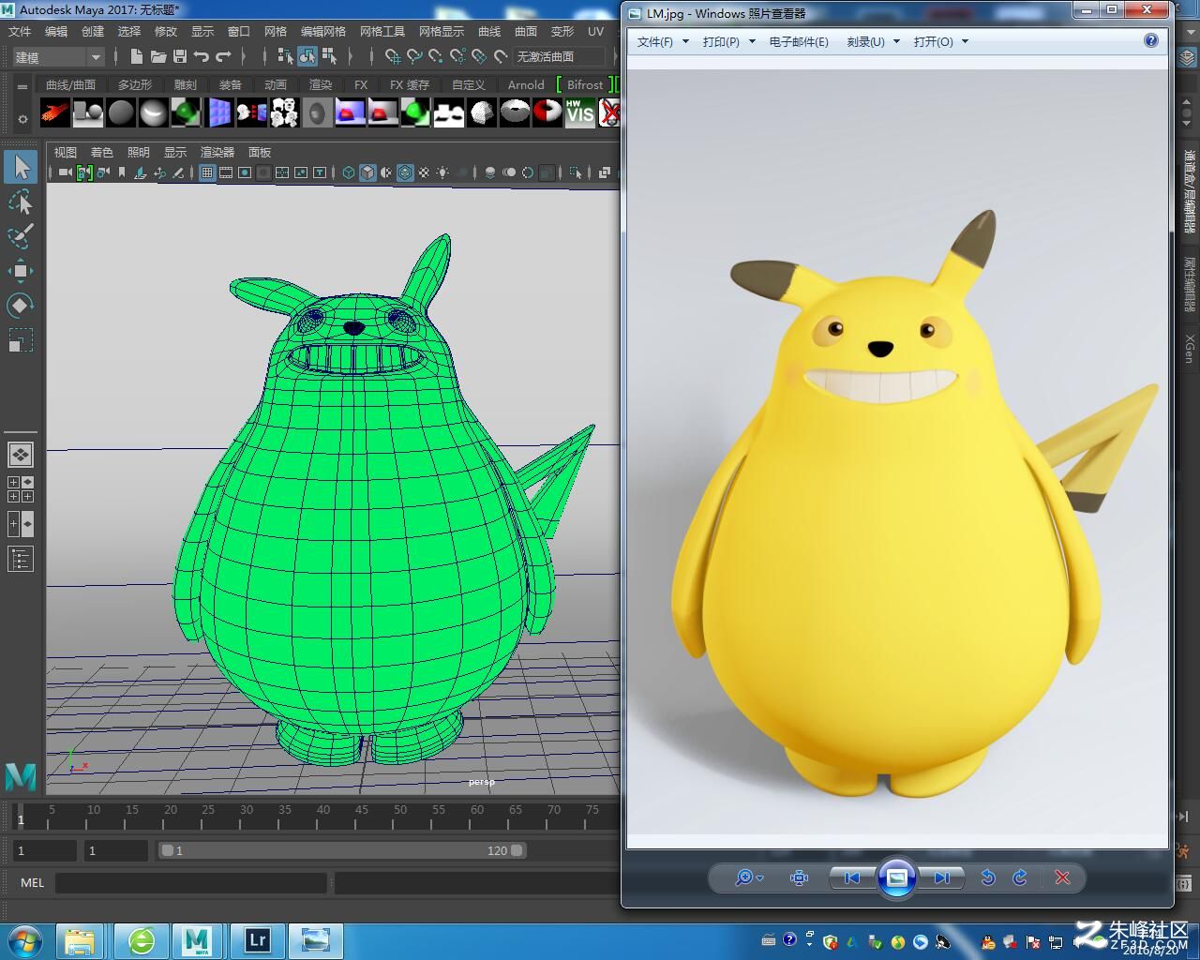Toggle Snap to points icon
The height and width of the screenshot is (960, 1200).
point(436,56)
